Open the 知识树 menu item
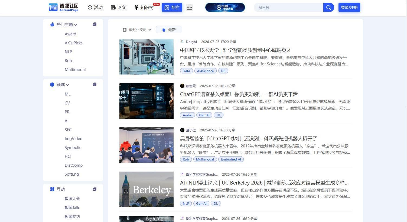407x222 pixels. 144,7
